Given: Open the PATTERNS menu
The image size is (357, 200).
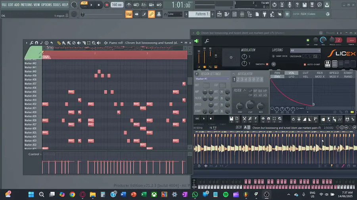Looking at the screenshot, I should tap(26, 5).
